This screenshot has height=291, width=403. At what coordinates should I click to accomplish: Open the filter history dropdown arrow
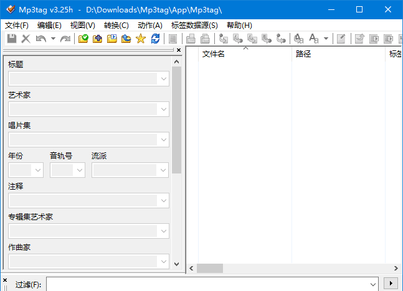click(373, 284)
